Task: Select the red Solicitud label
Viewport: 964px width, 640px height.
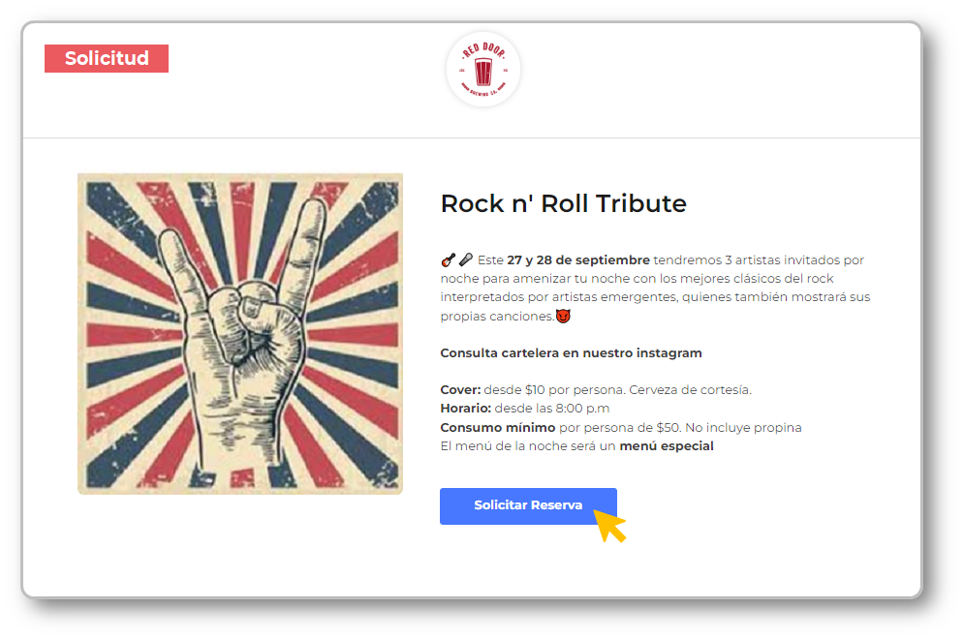Action: coord(107,58)
